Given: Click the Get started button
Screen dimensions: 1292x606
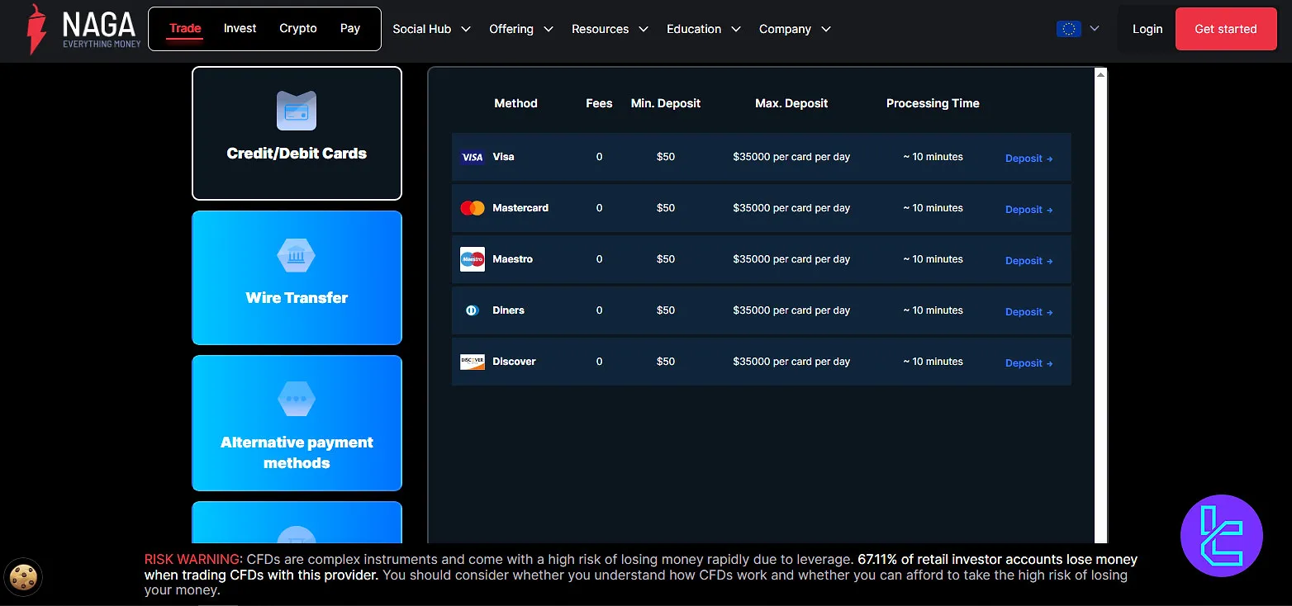Looking at the screenshot, I should coord(1226,28).
